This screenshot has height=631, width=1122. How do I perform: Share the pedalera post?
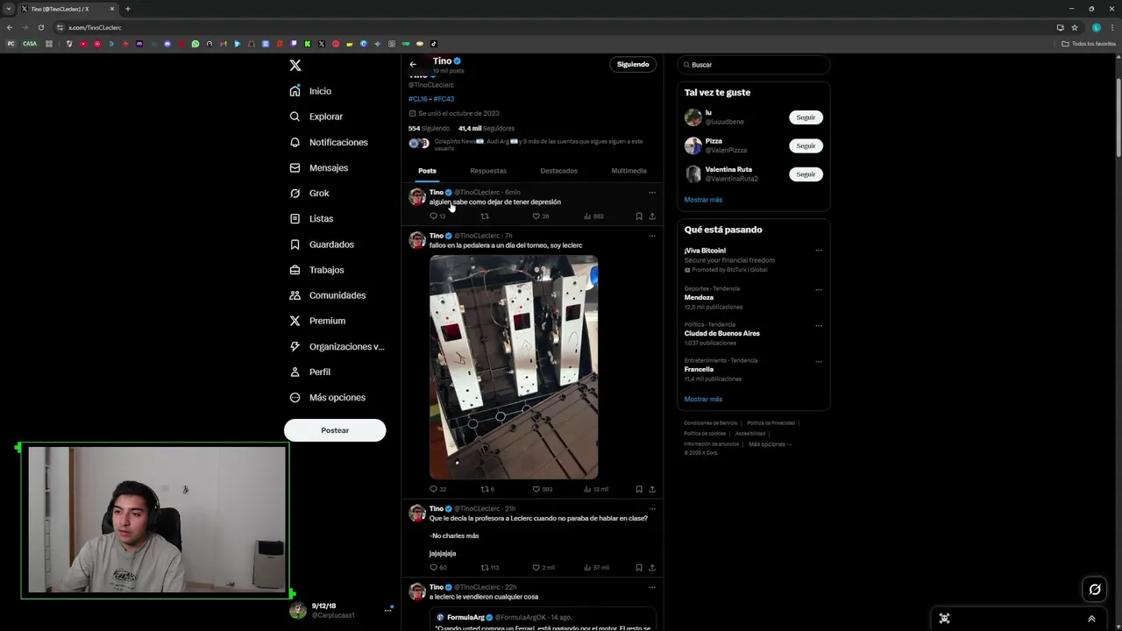coord(652,489)
